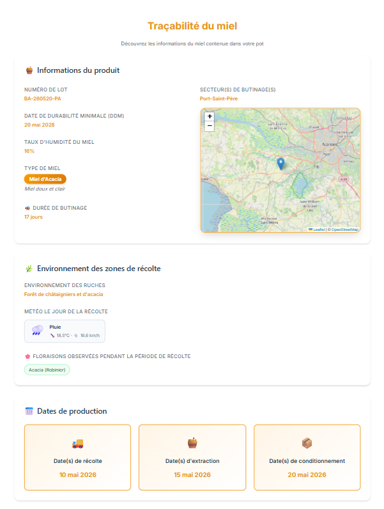Click the Météo le jour de la récolte label
384x509 pixels.
tap(66, 311)
